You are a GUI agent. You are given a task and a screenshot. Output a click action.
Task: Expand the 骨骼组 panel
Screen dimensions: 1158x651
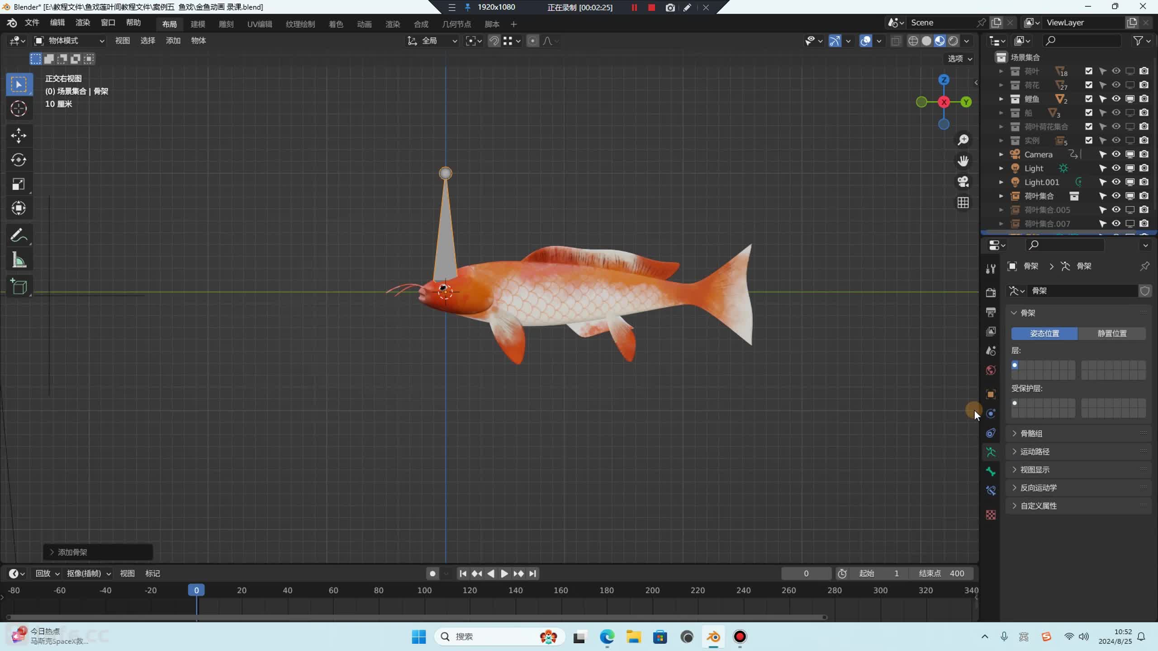point(1079,434)
